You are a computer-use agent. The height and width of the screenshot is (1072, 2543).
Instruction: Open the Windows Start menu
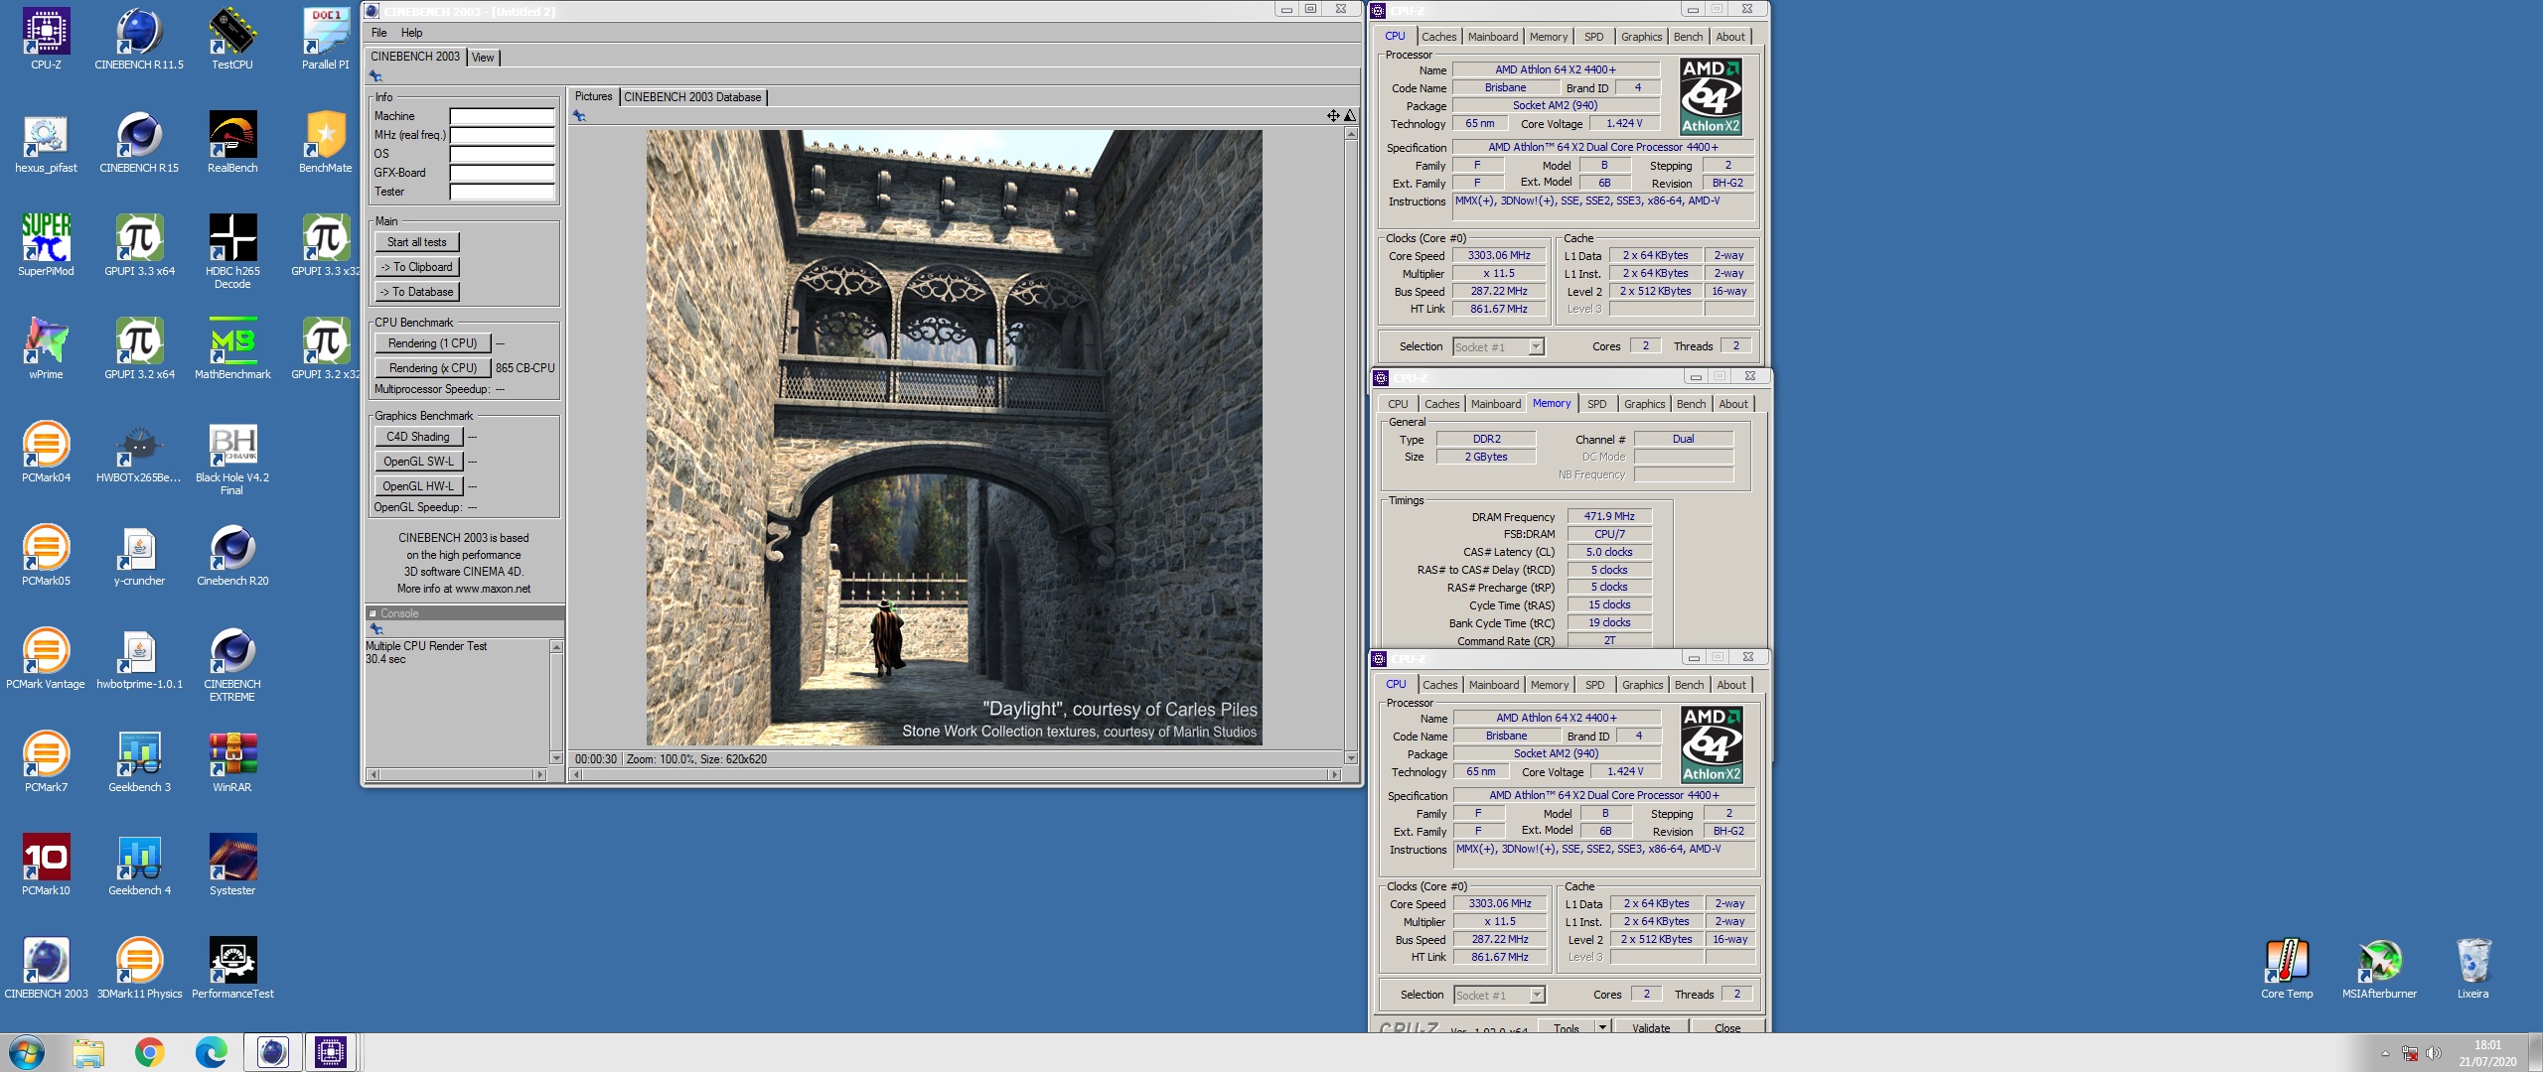(x=27, y=1052)
